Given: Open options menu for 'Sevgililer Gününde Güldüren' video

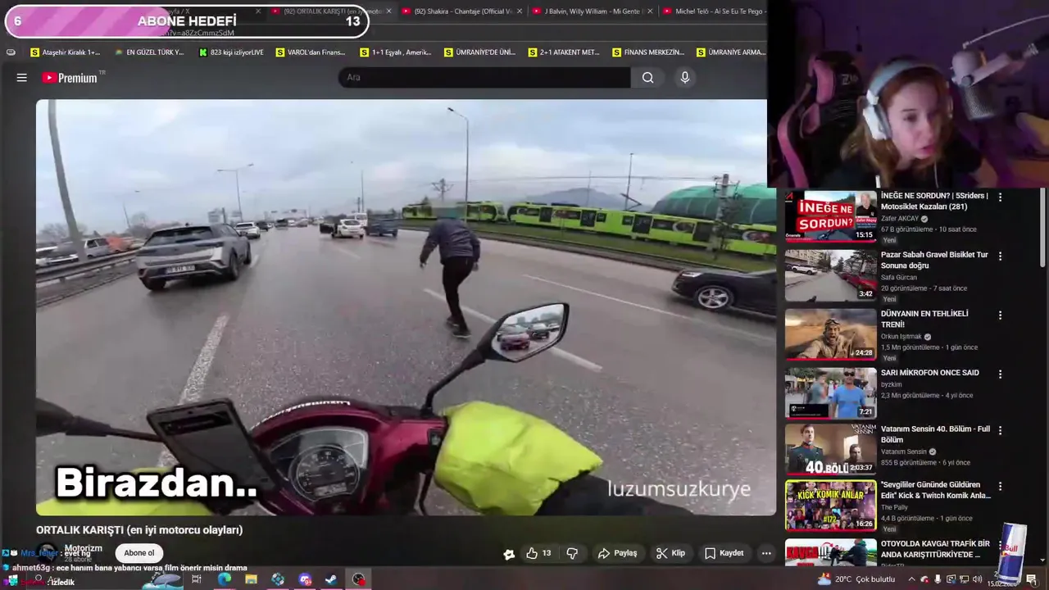Looking at the screenshot, I should [1000, 486].
